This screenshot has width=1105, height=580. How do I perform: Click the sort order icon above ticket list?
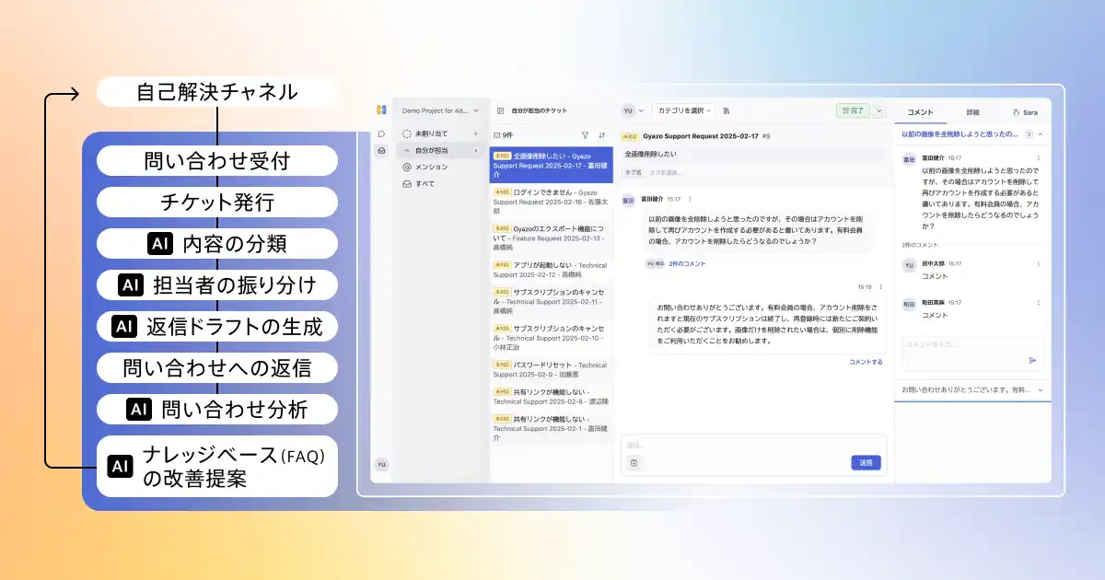point(602,134)
